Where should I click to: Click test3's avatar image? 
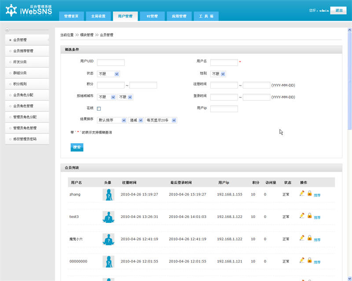point(108,217)
